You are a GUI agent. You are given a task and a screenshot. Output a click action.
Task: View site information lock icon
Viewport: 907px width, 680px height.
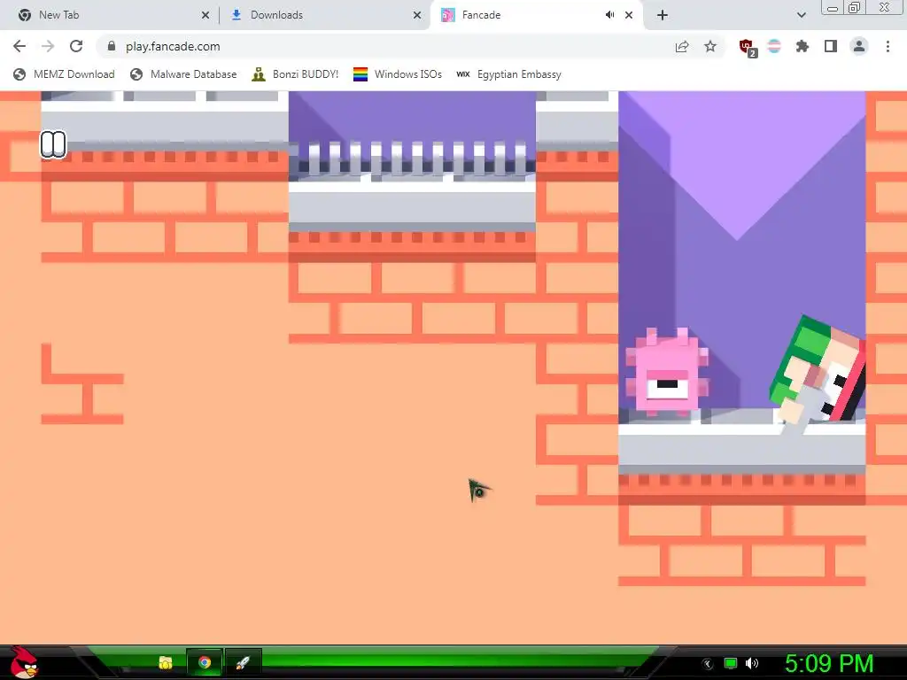click(x=112, y=46)
